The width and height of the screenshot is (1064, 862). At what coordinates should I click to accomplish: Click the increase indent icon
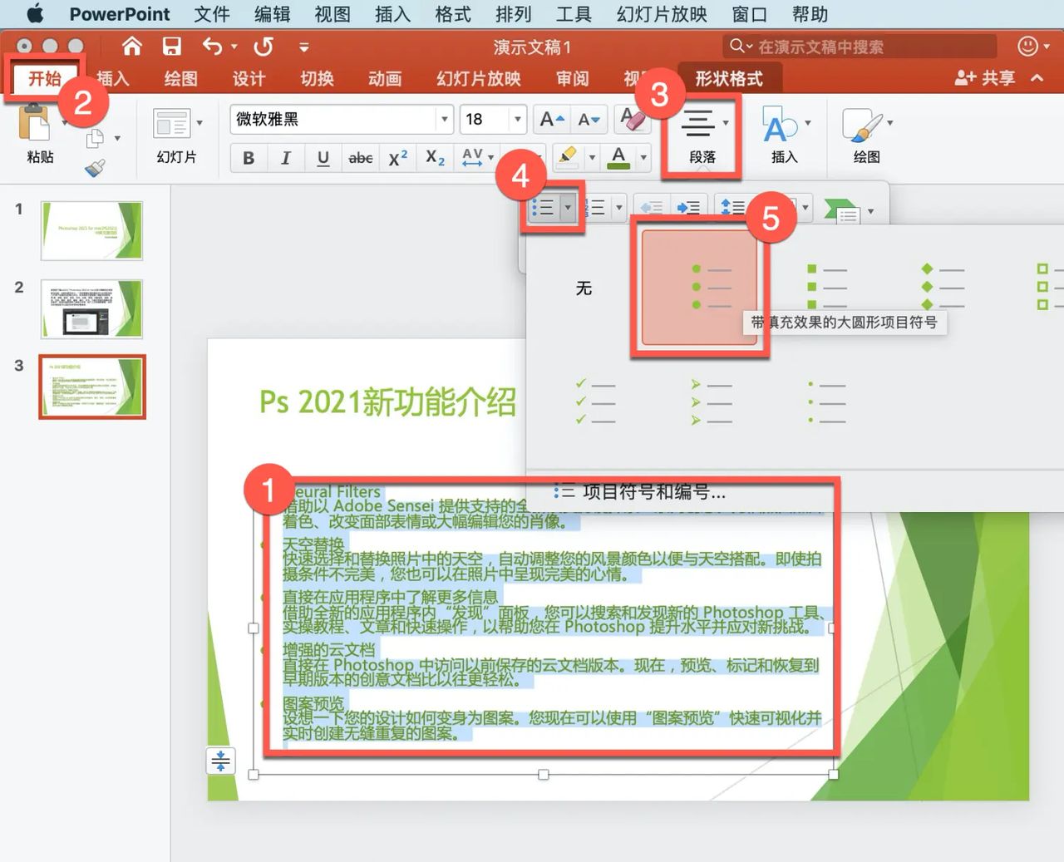[x=688, y=208]
